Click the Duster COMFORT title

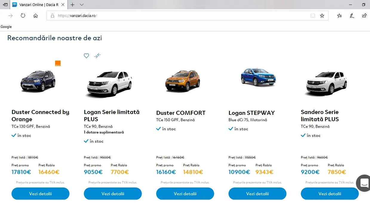(181, 113)
